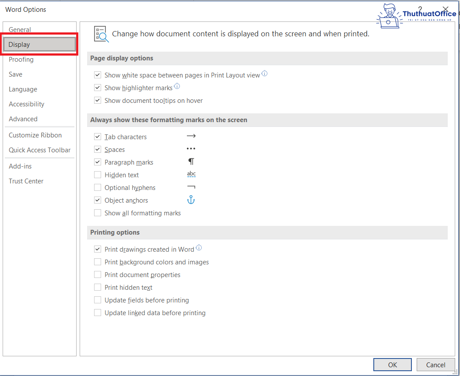Enable Update fields before printing
460x376 pixels.
pyautogui.click(x=98, y=300)
